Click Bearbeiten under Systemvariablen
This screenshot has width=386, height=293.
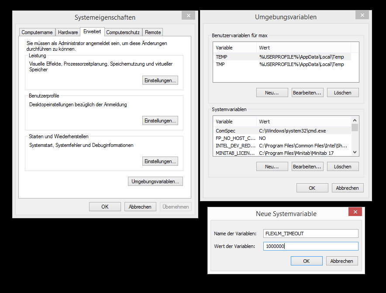[307, 167]
